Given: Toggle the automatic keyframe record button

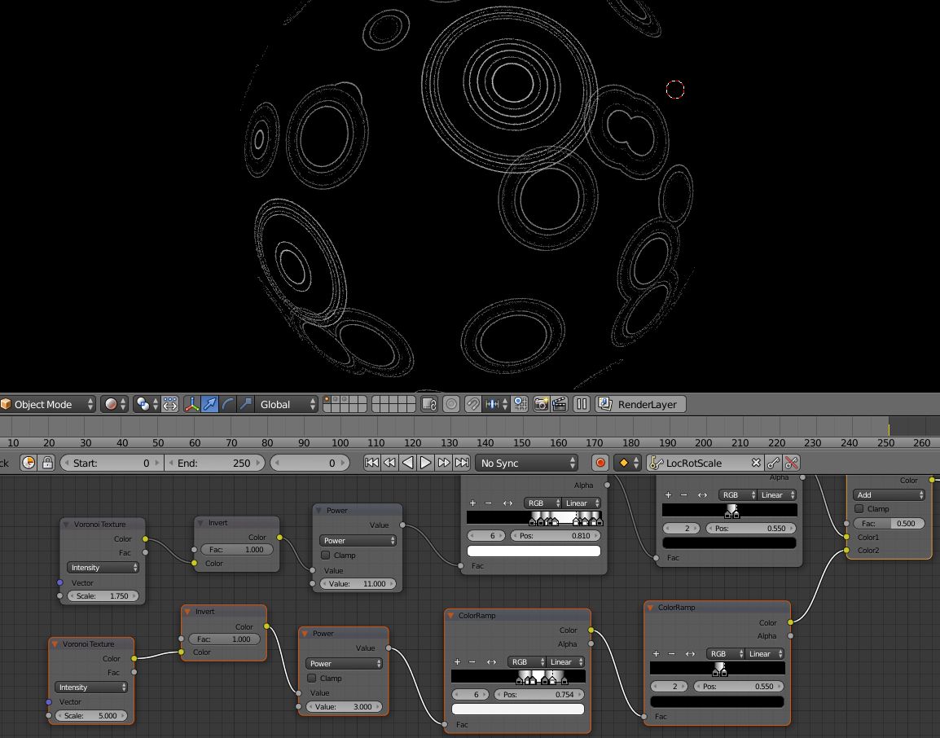Looking at the screenshot, I should coord(600,463).
